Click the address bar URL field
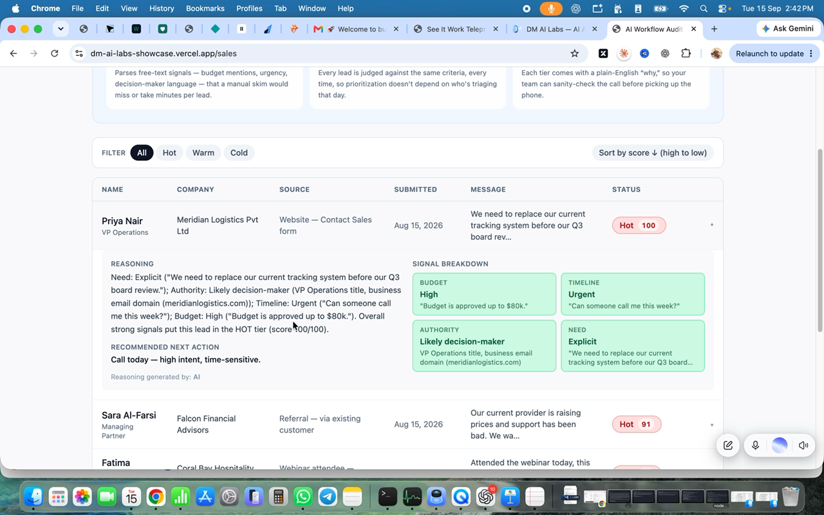824x515 pixels. coord(322,53)
